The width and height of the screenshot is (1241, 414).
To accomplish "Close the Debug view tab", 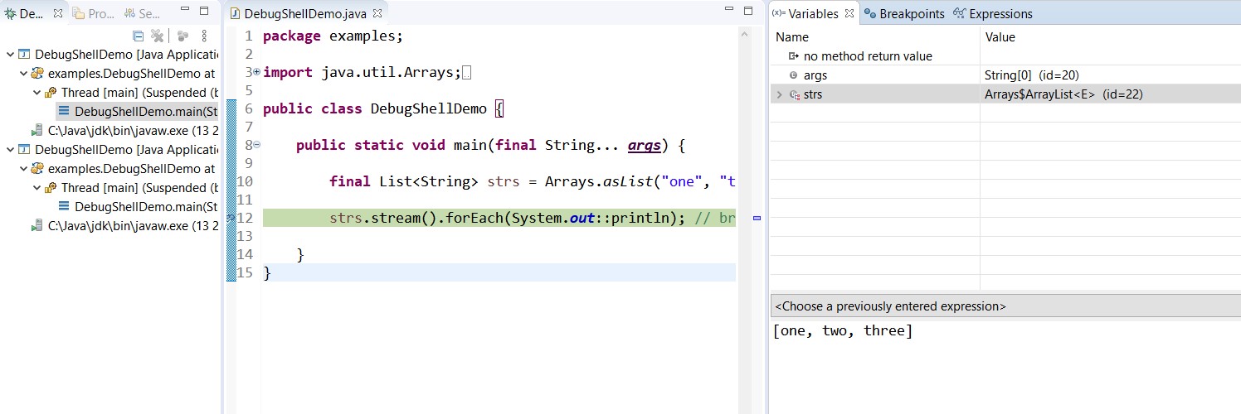I will click(x=58, y=14).
